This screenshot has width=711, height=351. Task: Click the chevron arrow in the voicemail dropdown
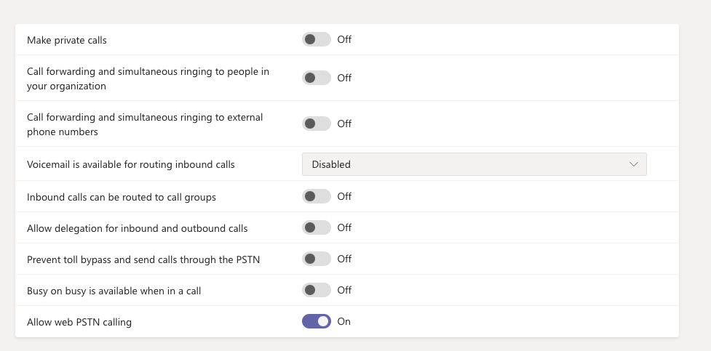pos(633,164)
